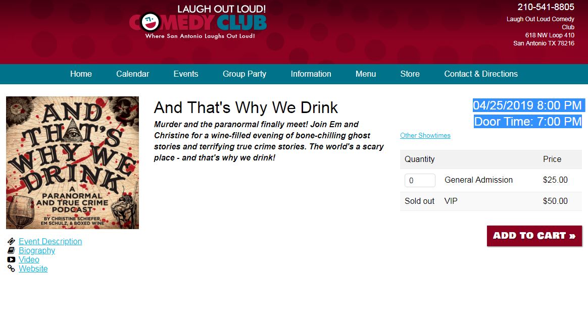Screen dimensions: 588x328
Task: Click the And That's Why We Drink poster
Action: (72, 162)
